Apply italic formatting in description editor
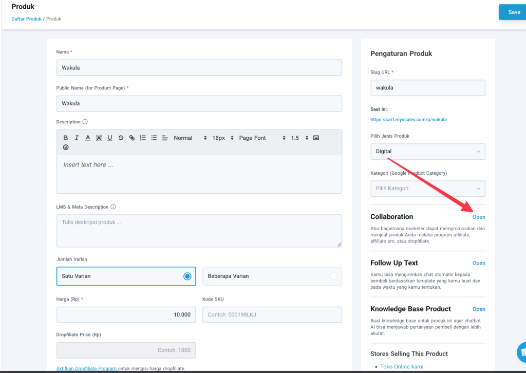 pyautogui.click(x=77, y=138)
